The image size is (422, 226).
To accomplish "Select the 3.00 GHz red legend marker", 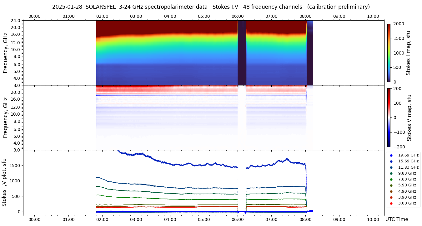I will tap(391, 204).
